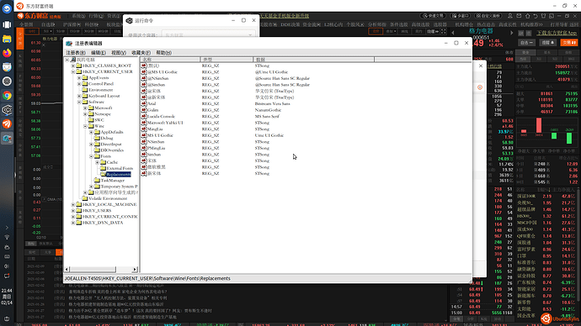
Task: Open the 编辑(E) menu
Action: [99, 53]
